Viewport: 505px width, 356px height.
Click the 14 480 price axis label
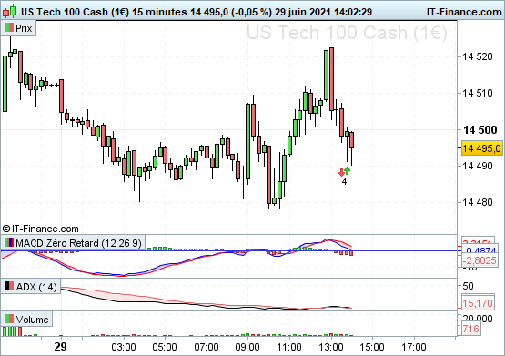[x=478, y=202]
